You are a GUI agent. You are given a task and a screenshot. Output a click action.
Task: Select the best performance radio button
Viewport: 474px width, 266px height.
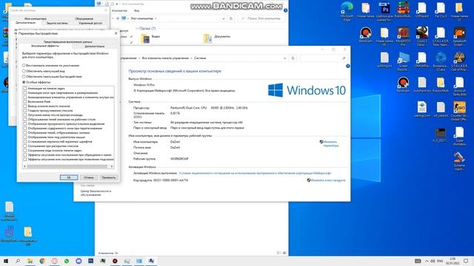[24, 77]
